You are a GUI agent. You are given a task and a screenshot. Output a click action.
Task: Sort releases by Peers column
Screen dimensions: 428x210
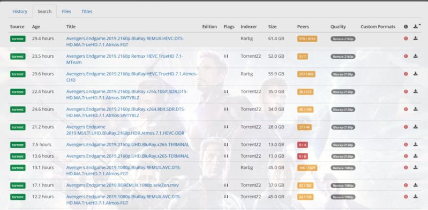tap(303, 27)
